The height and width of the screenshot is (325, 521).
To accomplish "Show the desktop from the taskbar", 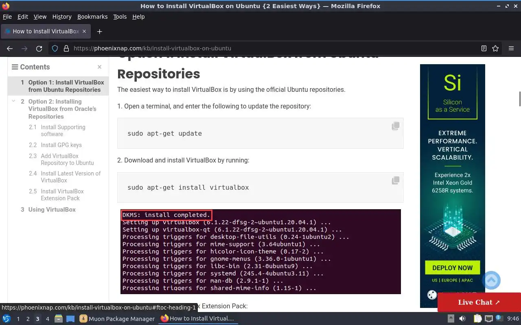I will [70, 319].
